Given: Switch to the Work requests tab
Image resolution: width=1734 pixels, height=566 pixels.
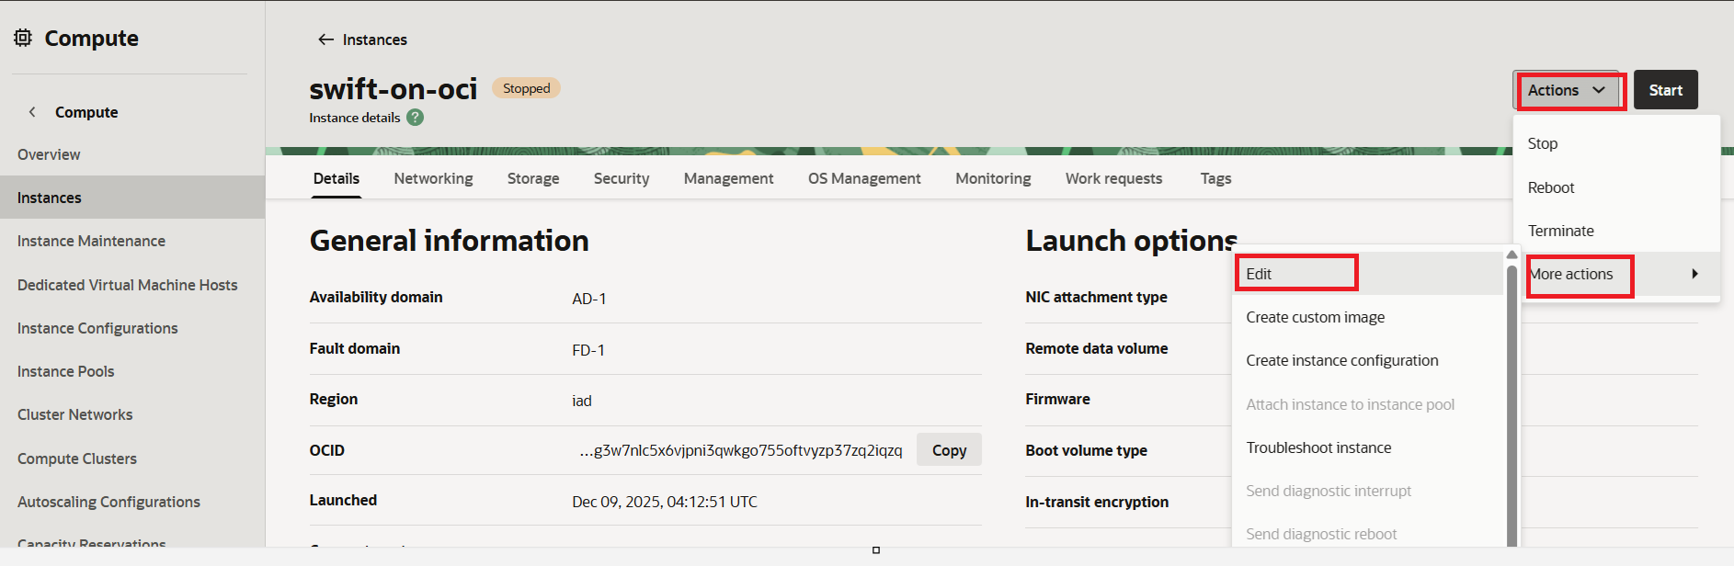Looking at the screenshot, I should pyautogui.click(x=1113, y=178).
